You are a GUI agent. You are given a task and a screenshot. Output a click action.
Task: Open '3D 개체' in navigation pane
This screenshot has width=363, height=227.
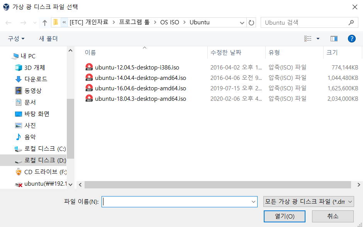tap(34, 68)
